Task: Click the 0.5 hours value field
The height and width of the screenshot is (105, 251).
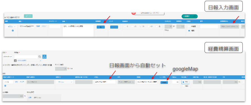Action: pos(180,27)
